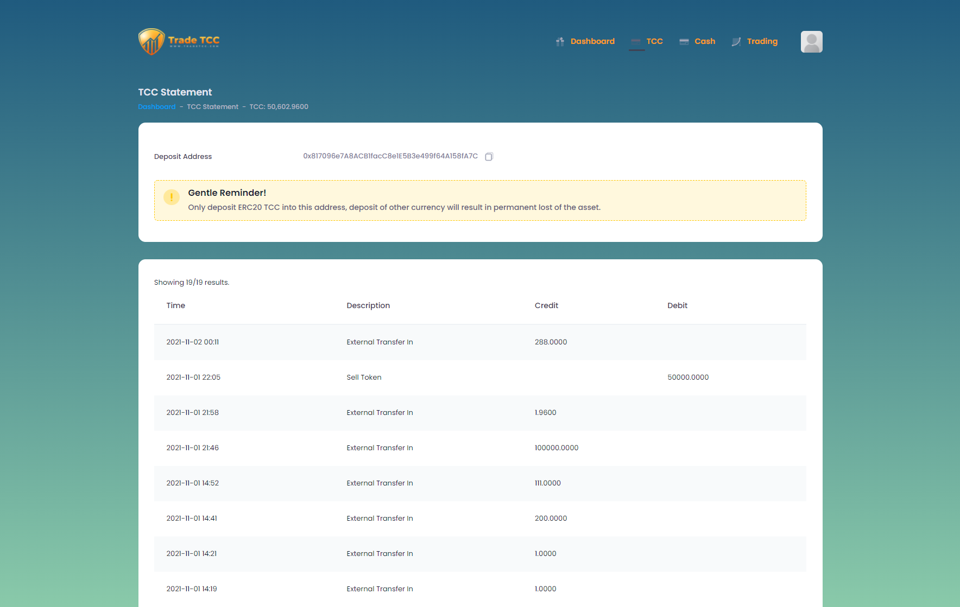Select the TCC menu item
Image resolution: width=960 pixels, height=607 pixels.
(654, 41)
